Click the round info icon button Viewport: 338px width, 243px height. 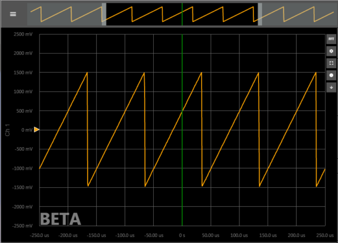[x=331, y=76]
